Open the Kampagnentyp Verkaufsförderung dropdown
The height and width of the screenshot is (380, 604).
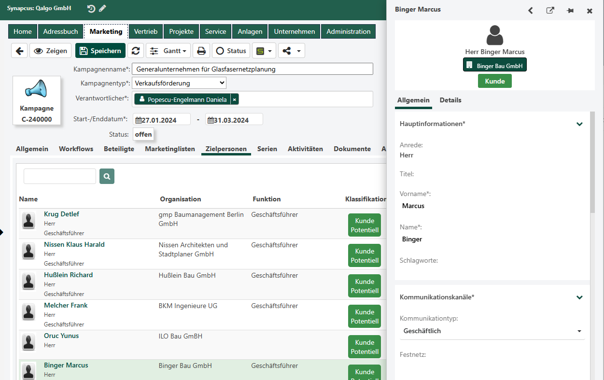coord(179,83)
